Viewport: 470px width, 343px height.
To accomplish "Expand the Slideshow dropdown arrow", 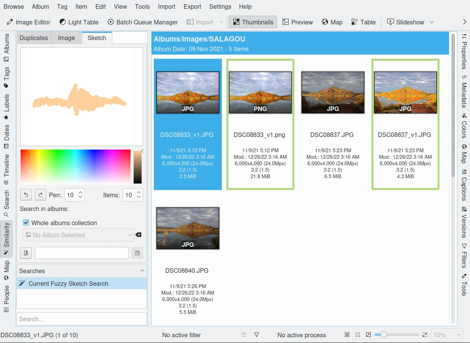I will pyautogui.click(x=432, y=22).
